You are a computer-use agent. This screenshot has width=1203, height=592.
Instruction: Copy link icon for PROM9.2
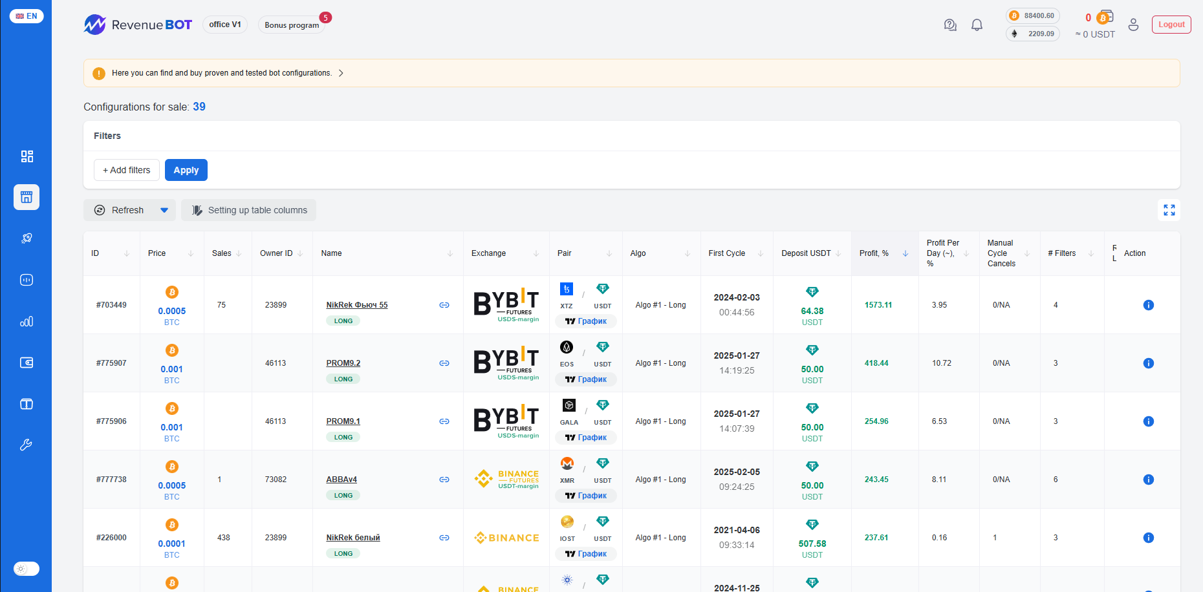click(444, 363)
